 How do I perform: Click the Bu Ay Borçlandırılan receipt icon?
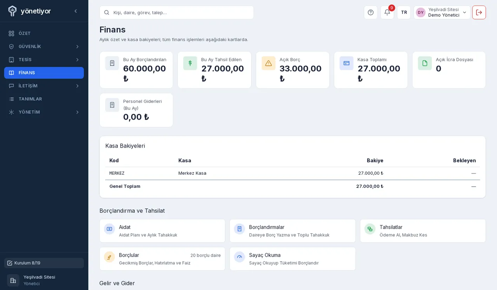pyautogui.click(x=112, y=63)
